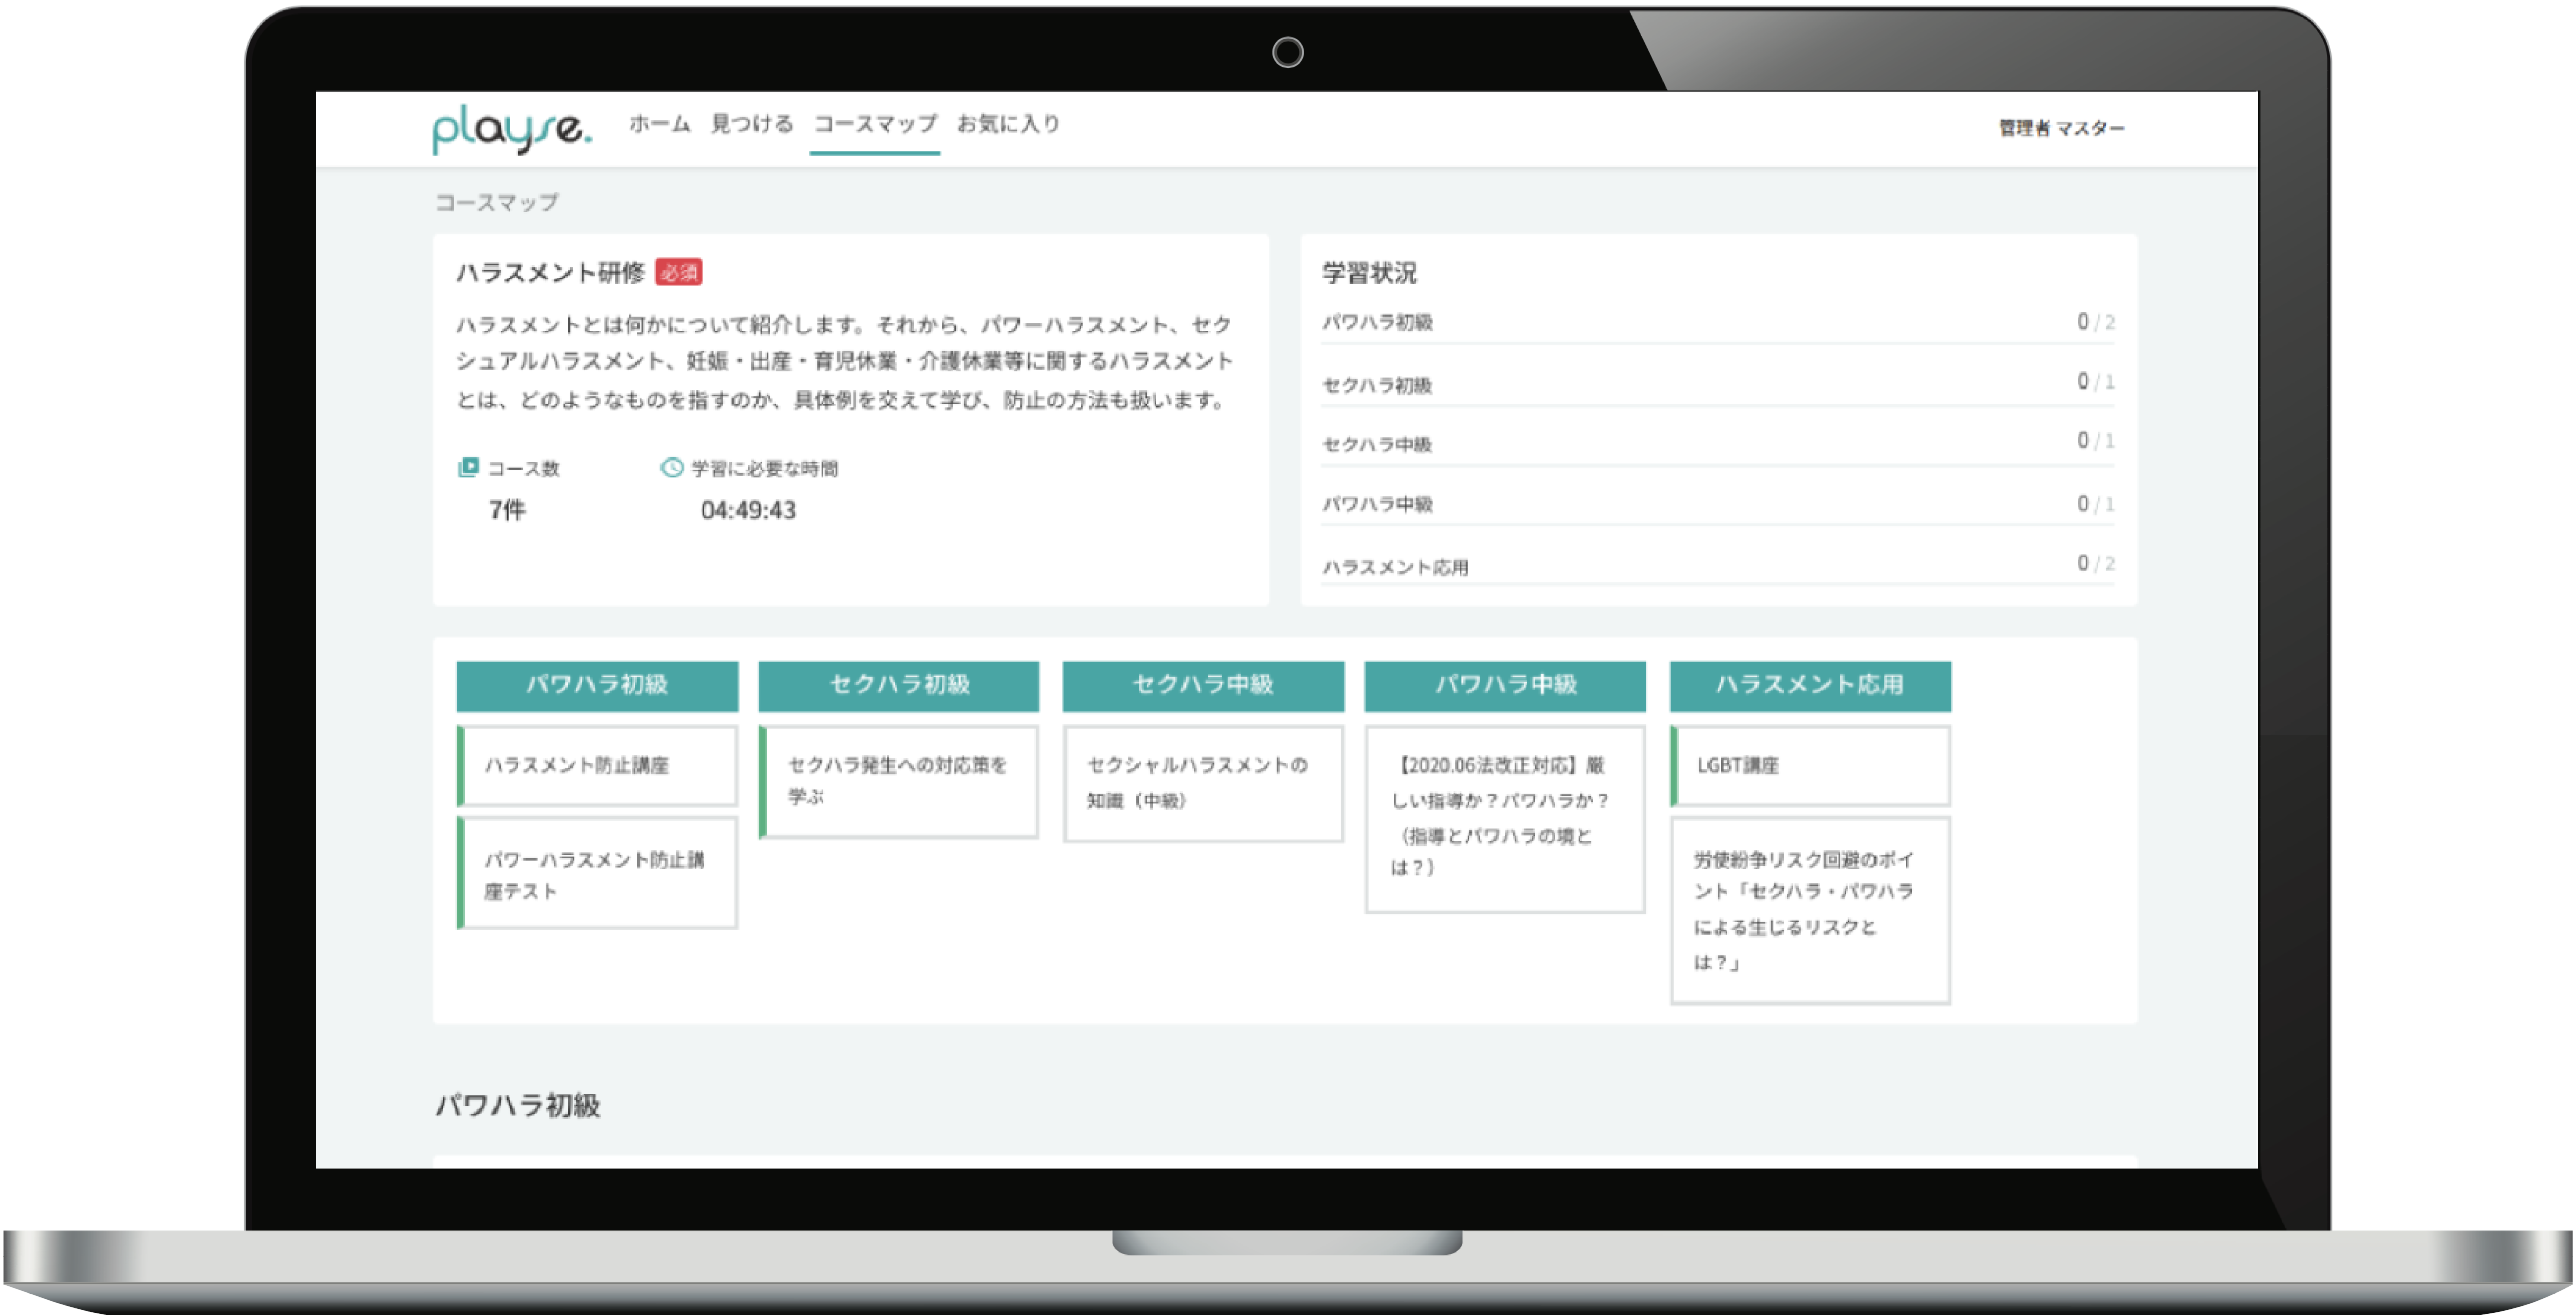
Task: Open the セクハラ発生への対応策を学ぶ card
Action: click(x=899, y=781)
